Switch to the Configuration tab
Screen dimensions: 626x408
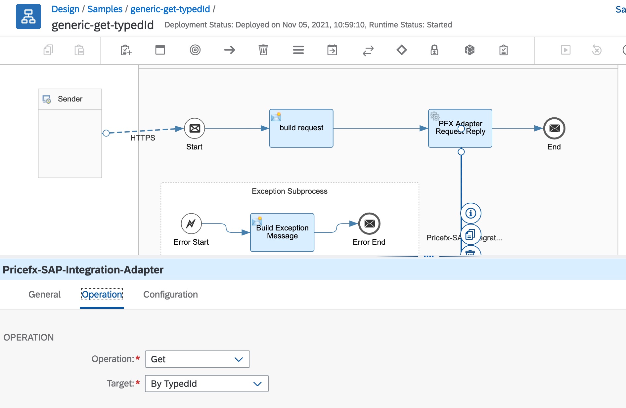(x=170, y=294)
